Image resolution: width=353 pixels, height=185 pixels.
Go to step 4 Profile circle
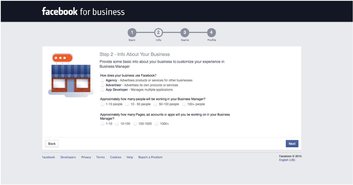[x=211, y=33]
